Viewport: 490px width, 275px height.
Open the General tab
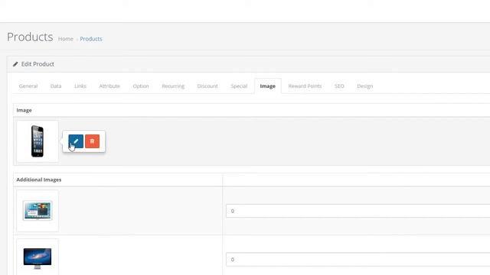tap(28, 86)
